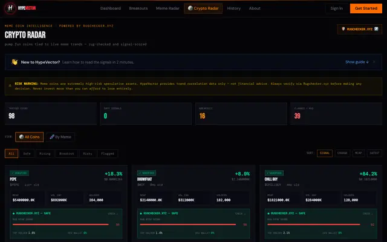Click the Breakouts stat card showing 16
The height and width of the screenshot is (242, 387).
tap(241, 114)
